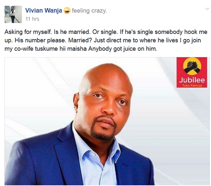Click the word 'co-wife' in the post
Image resolution: width=211 pixels, height=186 pixels.
(x=24, y=49)
